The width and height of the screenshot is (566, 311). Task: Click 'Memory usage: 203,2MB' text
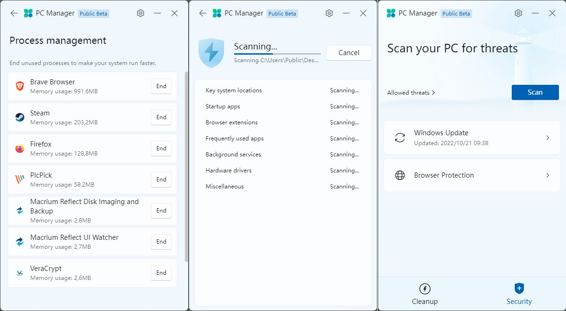pyautogui.click(x=64, y=123)
